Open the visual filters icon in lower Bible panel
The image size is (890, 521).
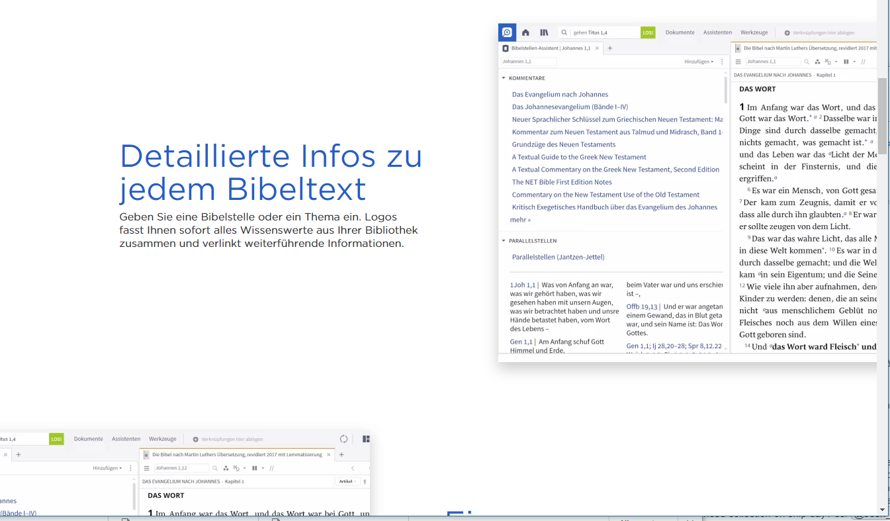[x=226, y=468]
